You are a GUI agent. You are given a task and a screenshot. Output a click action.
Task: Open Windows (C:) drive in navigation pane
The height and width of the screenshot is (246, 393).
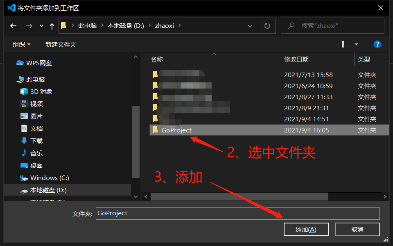pyautogui.click(x=45, y=178)
